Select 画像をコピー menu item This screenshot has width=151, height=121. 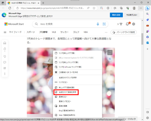77,97
